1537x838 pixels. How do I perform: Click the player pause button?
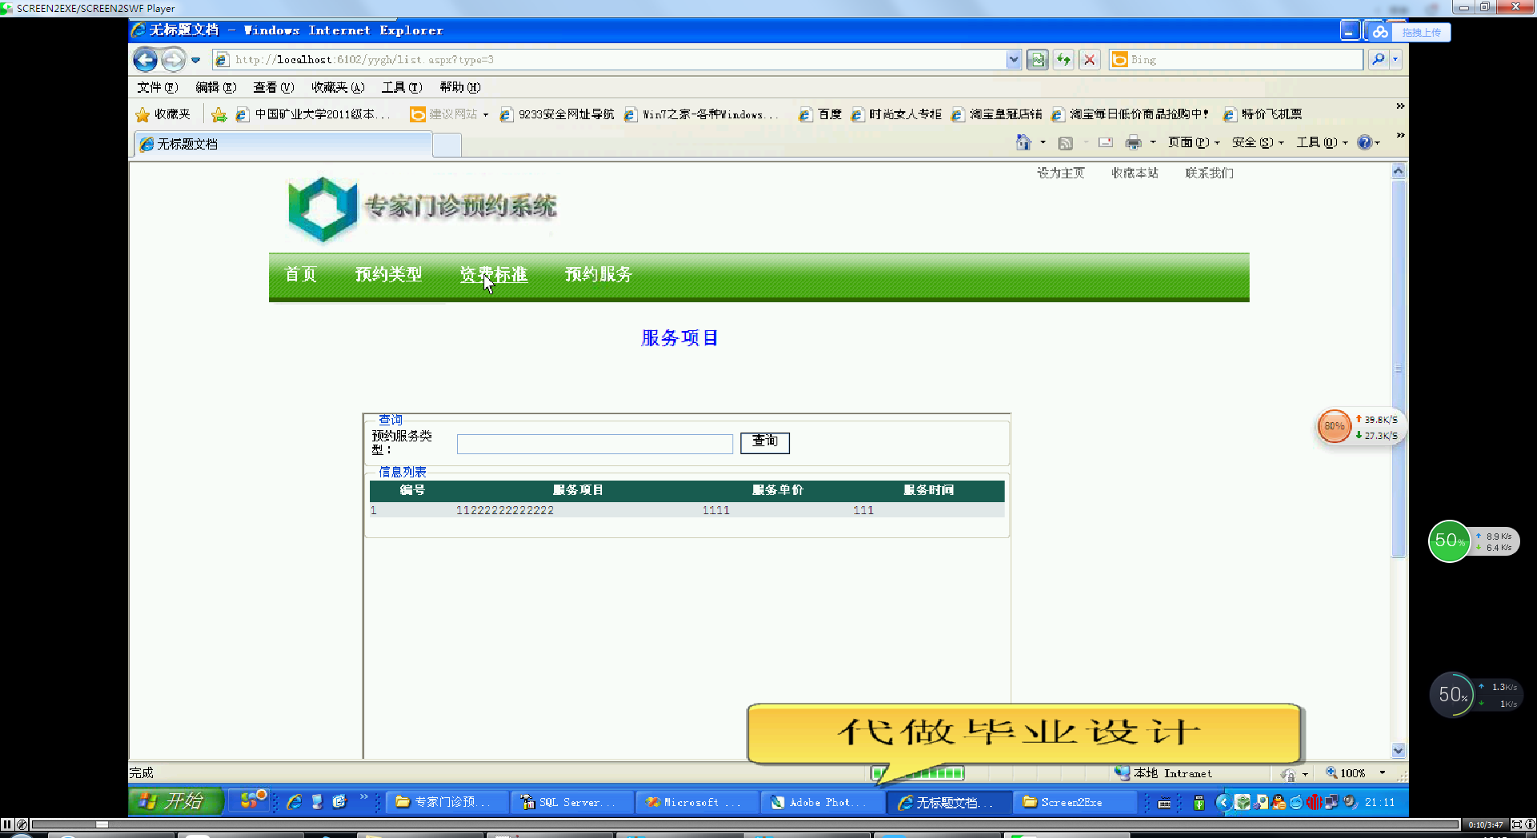7,824
